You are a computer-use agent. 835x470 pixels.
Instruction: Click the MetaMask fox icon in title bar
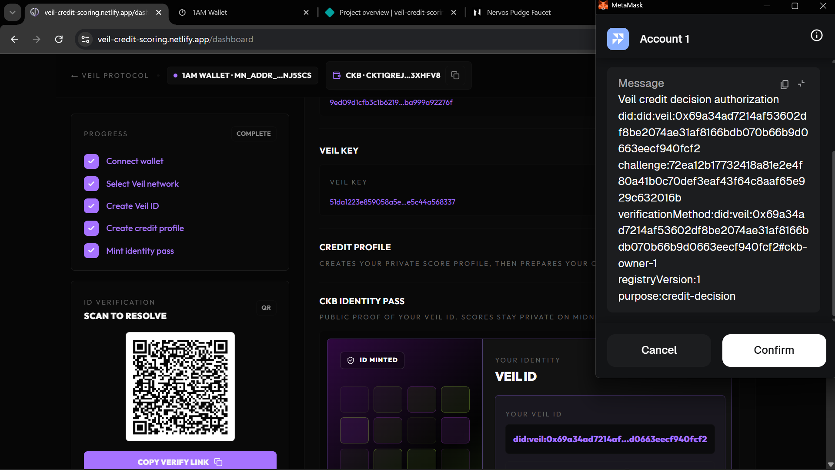[x=603, y=5]
